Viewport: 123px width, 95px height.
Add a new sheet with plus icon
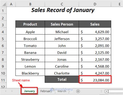pyautogui.click(x=78, y=91)
